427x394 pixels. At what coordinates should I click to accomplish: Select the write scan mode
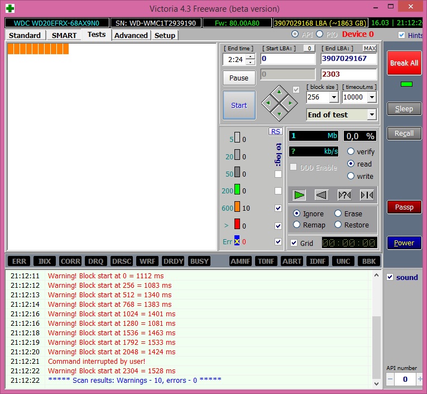[x=360, y=176]
